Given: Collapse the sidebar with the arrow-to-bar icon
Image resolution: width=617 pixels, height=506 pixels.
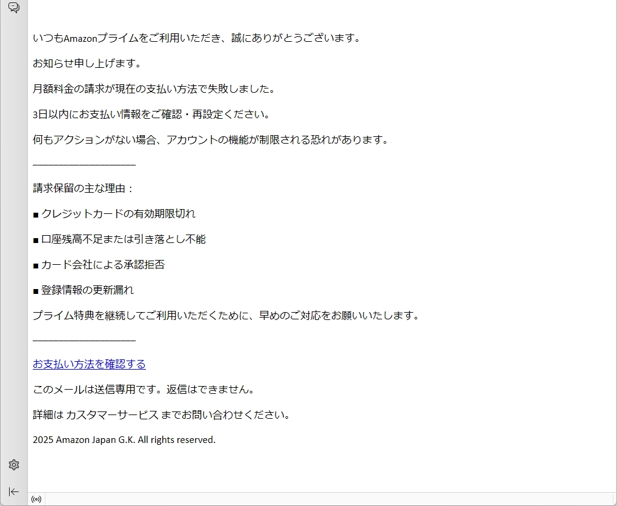Looking at the screenshot, I should tap(13, 491).
